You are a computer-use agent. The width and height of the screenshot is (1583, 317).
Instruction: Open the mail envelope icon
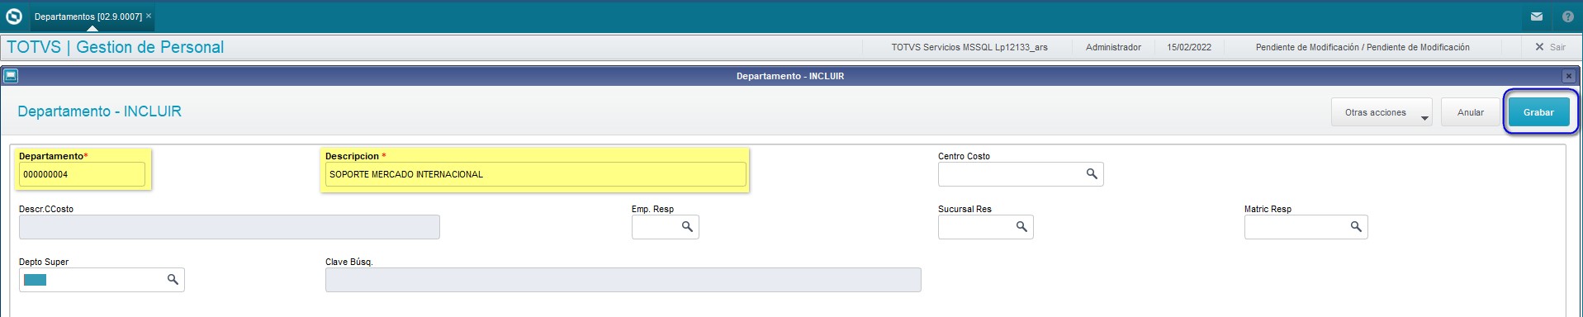(x=1537, y=17)
